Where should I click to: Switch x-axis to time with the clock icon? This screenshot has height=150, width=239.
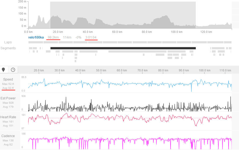coord(13,70)
